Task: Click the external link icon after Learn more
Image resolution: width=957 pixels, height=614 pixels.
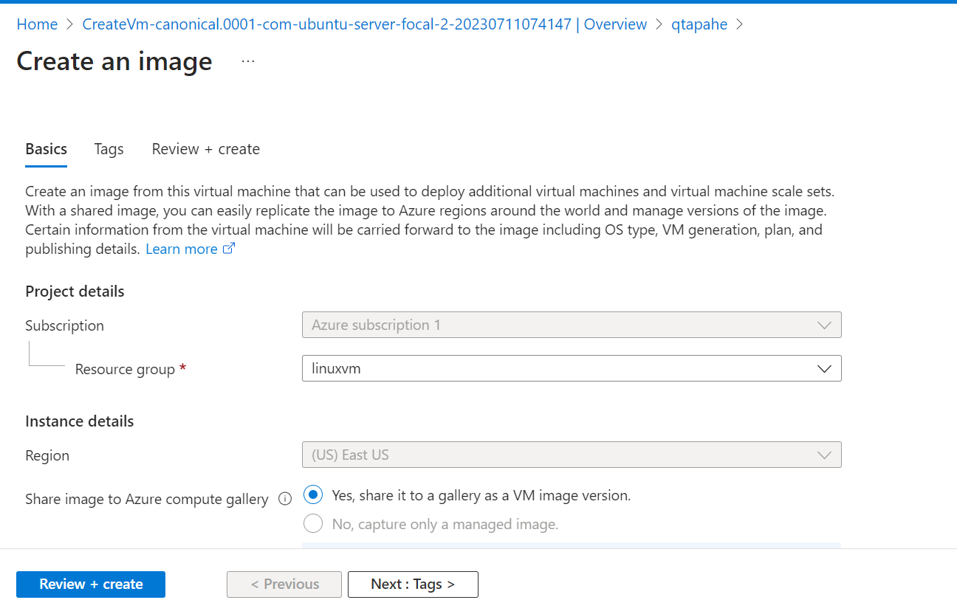Action: 229,248
